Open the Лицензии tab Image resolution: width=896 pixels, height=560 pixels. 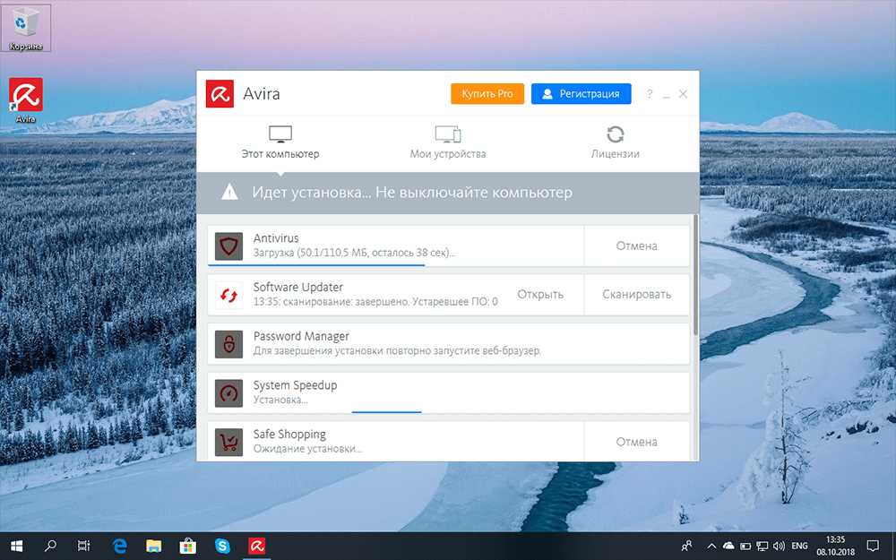pyautogui.click(x=615, y=142)
